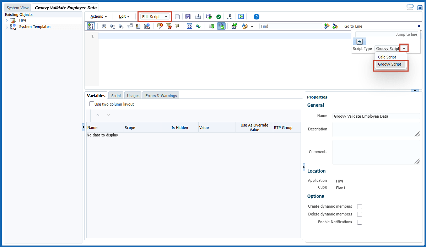This screenshot has width=426, height=247.
Task: Check Create dynamic members
Action: [360, 207]
